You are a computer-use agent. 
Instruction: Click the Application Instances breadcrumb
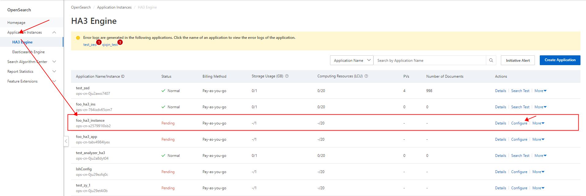click(114, 7)
